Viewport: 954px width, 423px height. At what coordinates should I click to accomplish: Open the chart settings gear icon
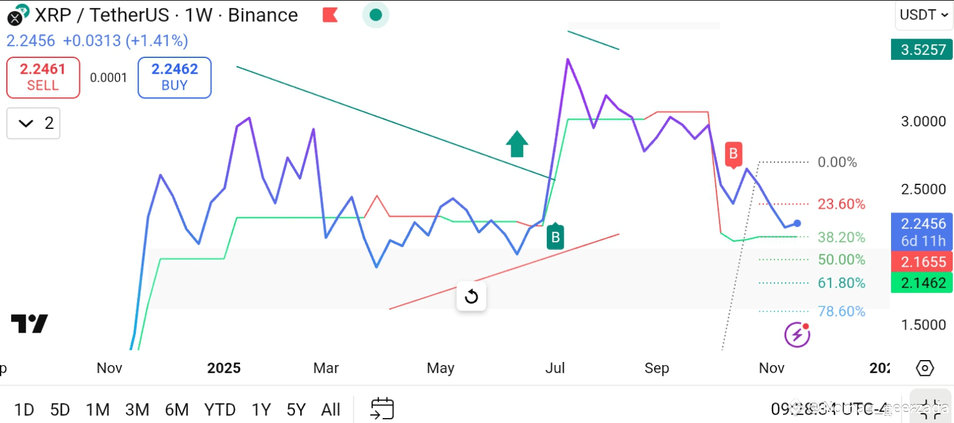(x=925, y=368)
